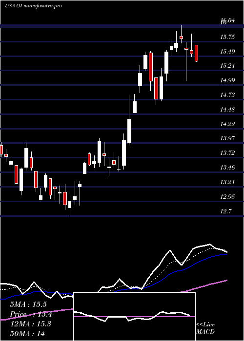Click the 'USA OI munafasutra.pro' chart title

coord(33,6)
